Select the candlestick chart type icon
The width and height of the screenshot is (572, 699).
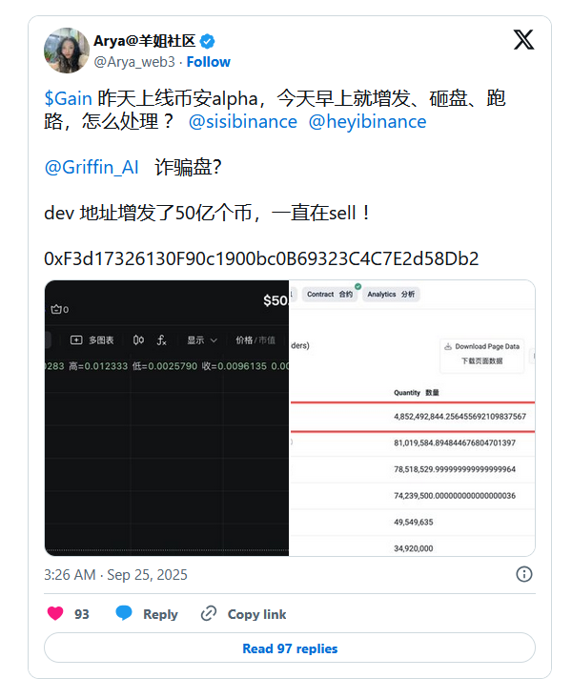[138, 340]
